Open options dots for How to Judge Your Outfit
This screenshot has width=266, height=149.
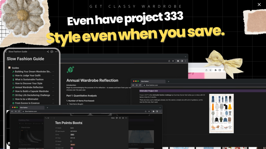coord(53,75)
